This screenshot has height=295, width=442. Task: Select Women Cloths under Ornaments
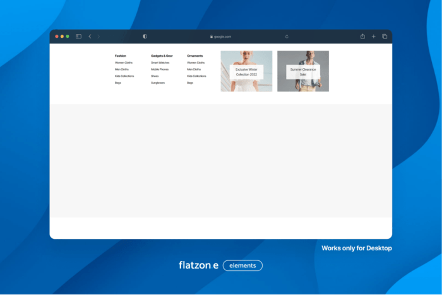click(x=196, y=62)
